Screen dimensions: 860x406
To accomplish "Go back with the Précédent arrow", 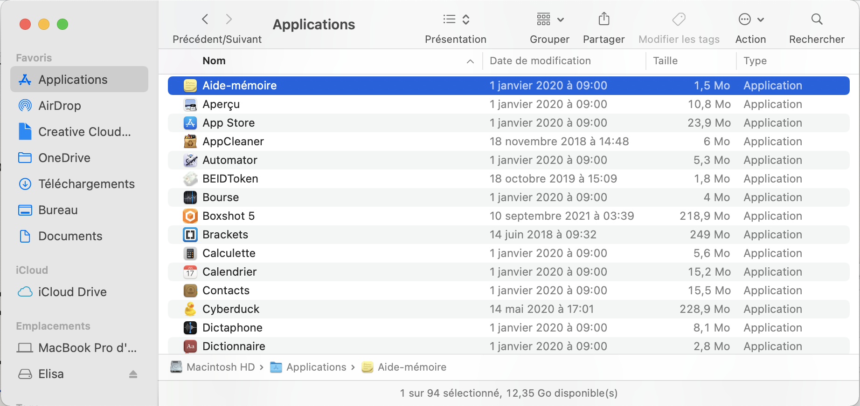I will coord(205,19).
